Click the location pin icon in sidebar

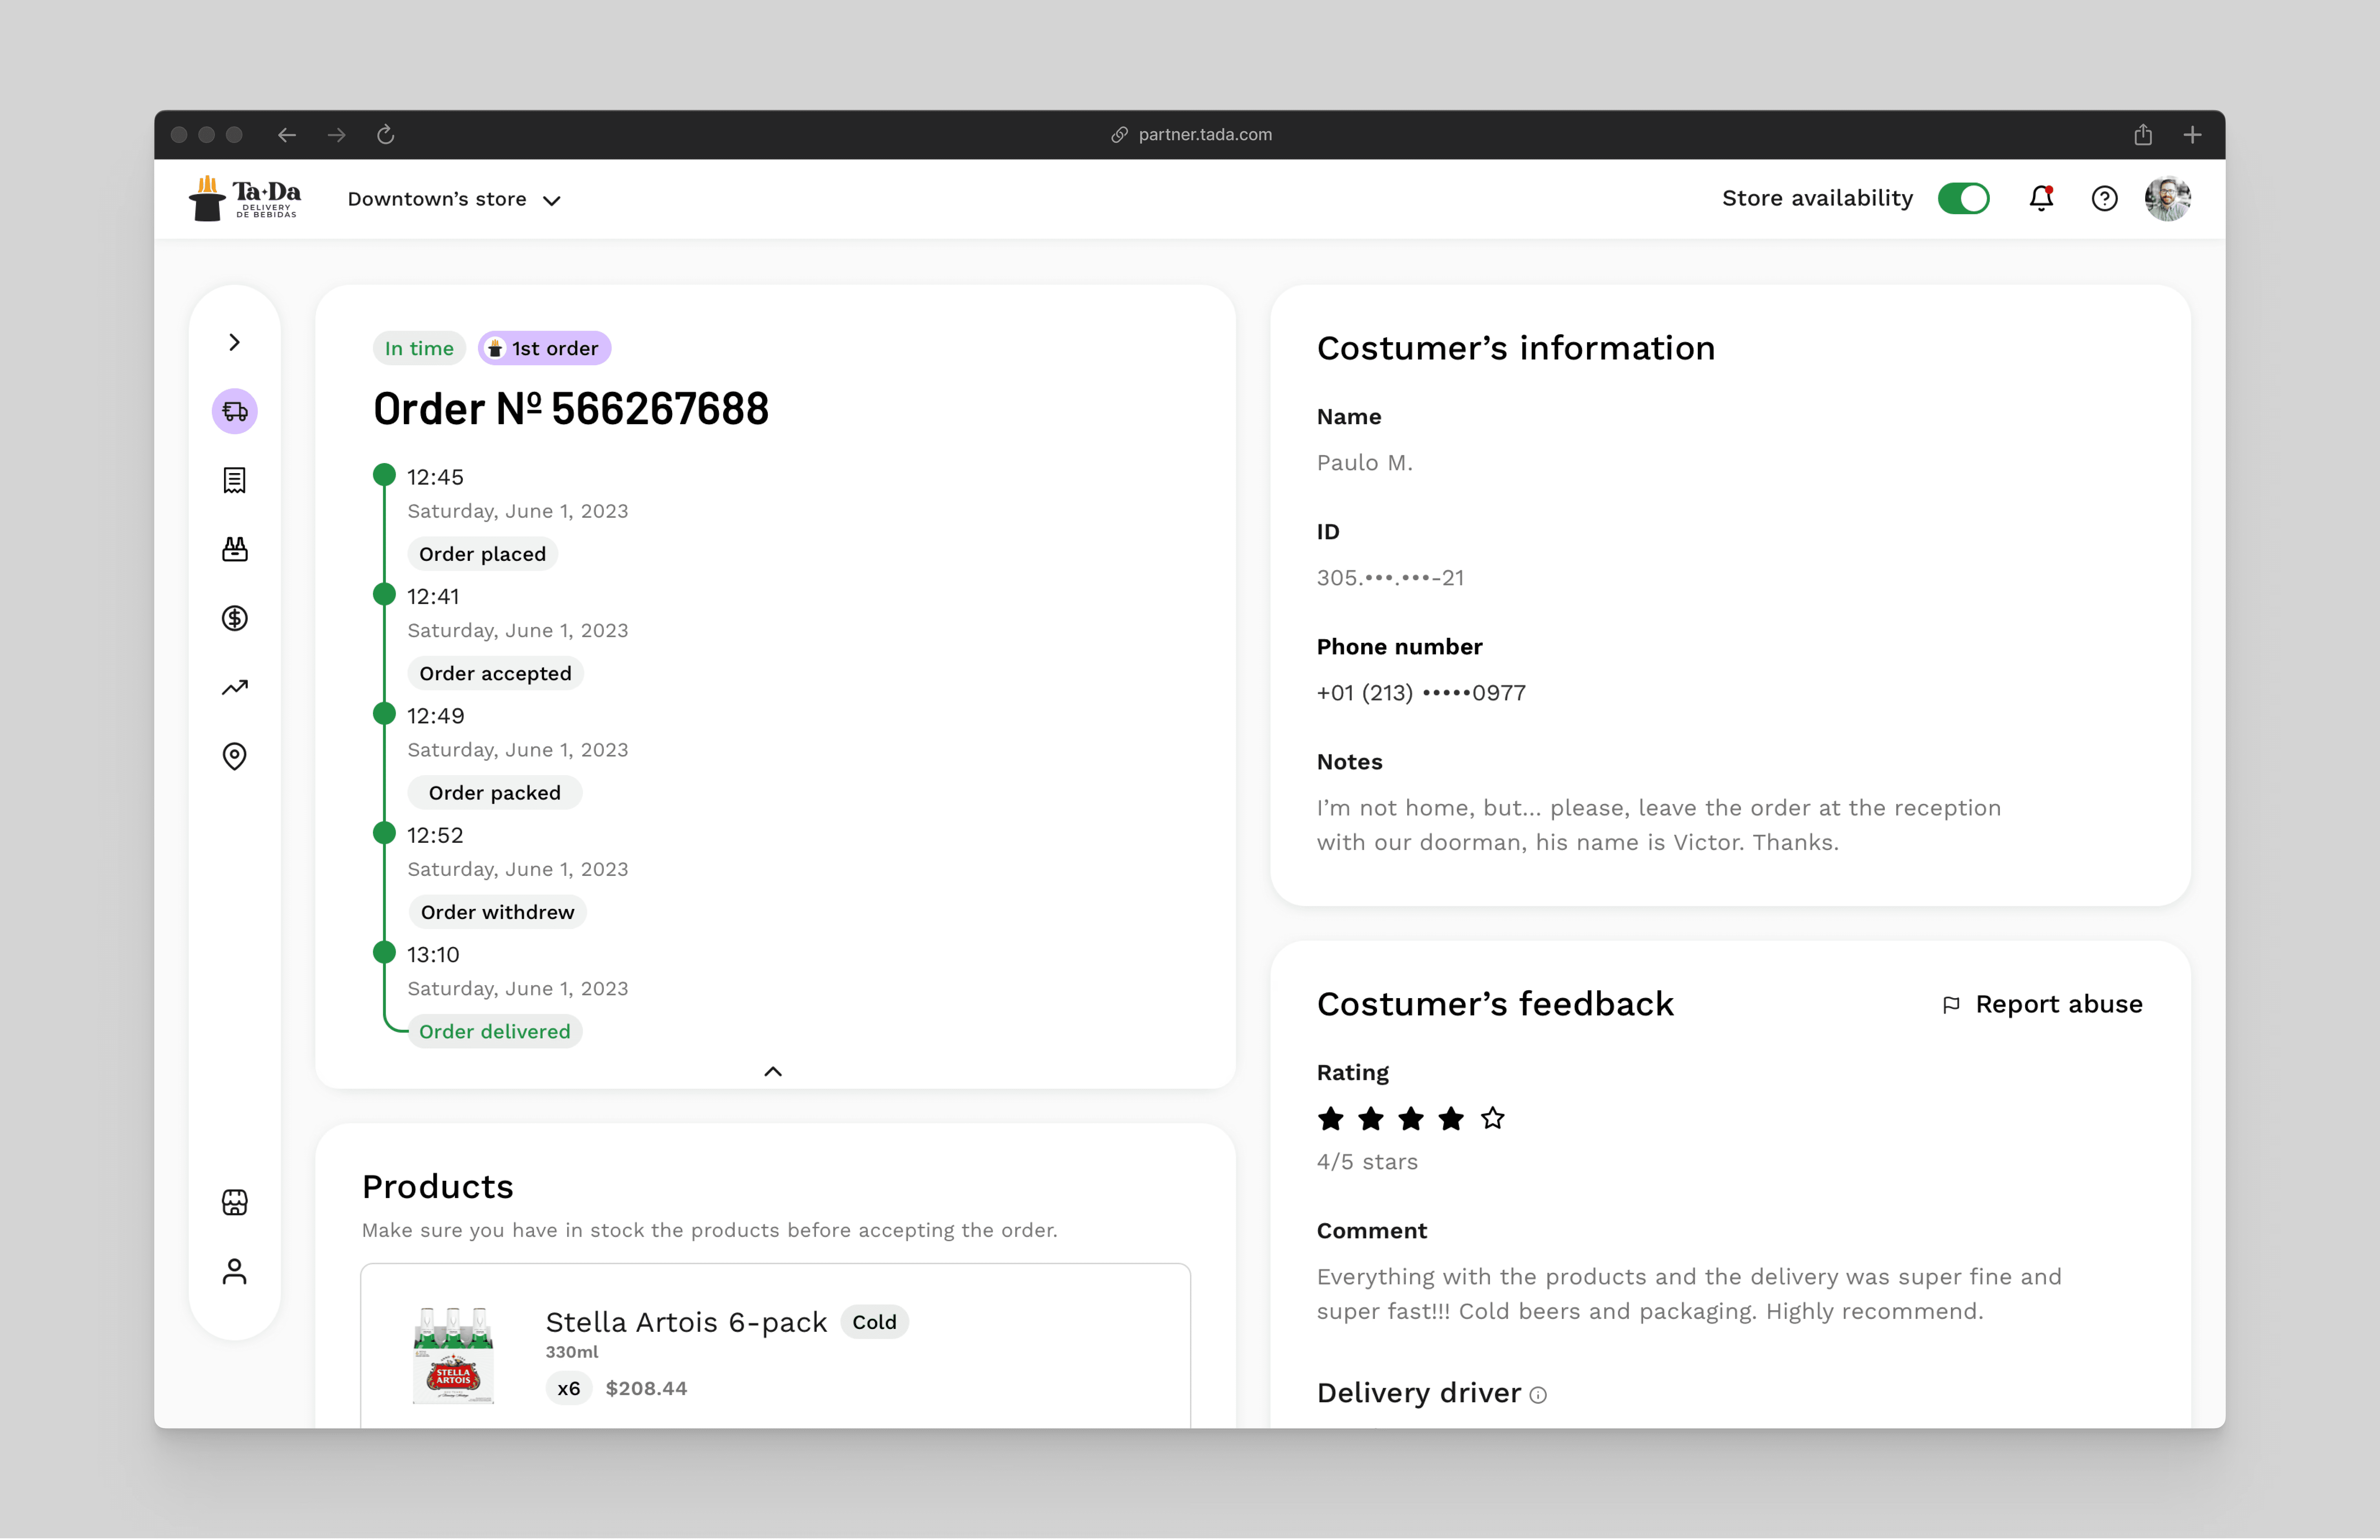click(234, 756)
